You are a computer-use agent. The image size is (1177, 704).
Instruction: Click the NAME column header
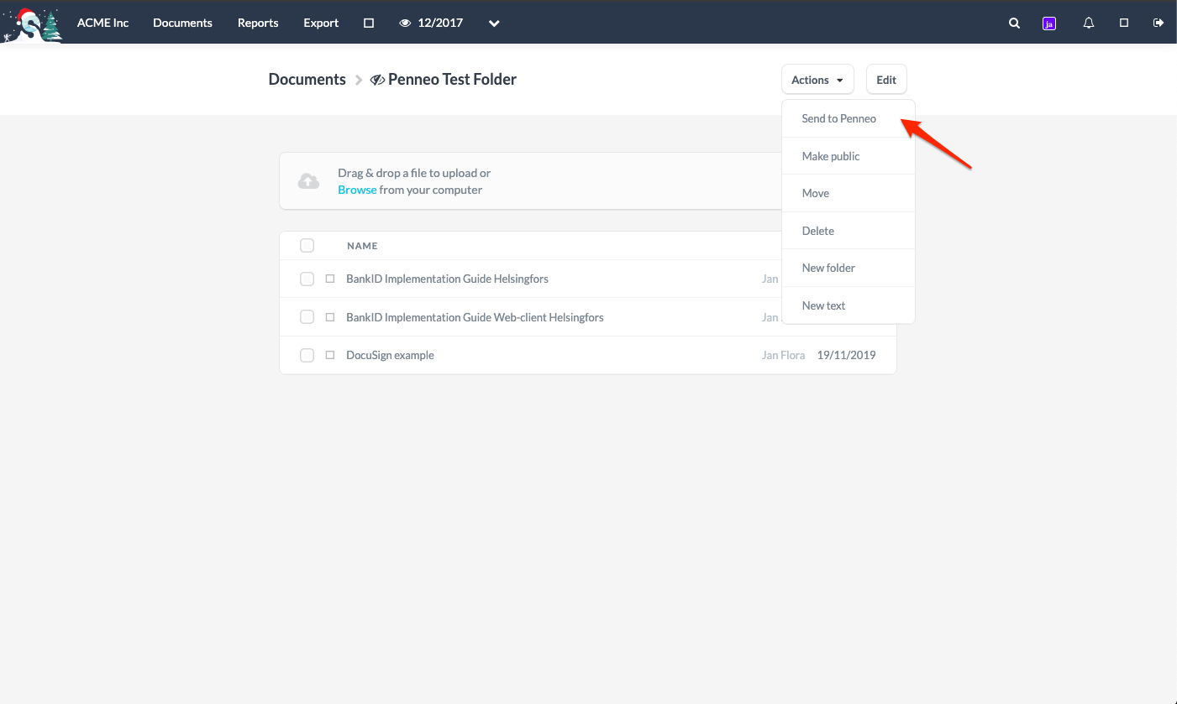tap(362, 246)
